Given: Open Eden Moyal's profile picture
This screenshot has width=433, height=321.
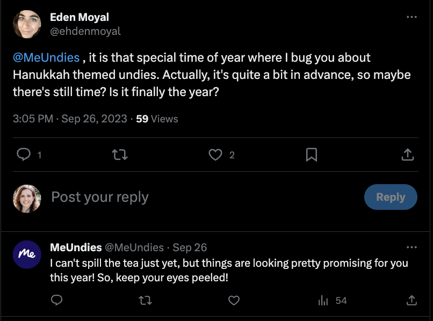Looking at the screenshot, I should pyautogui.click(x=27, y=24).
